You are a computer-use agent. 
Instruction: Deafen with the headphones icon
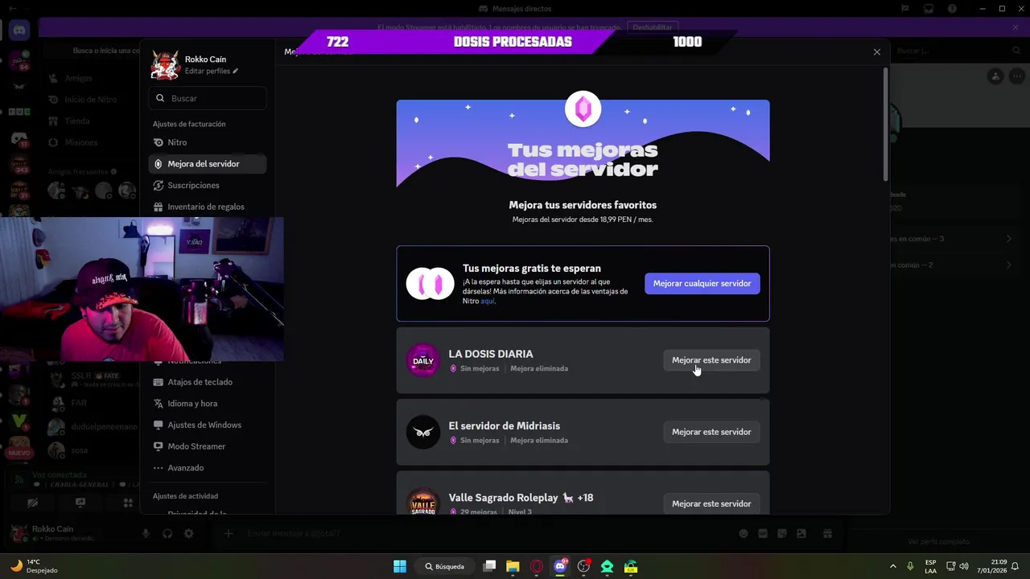click(167, 533)
